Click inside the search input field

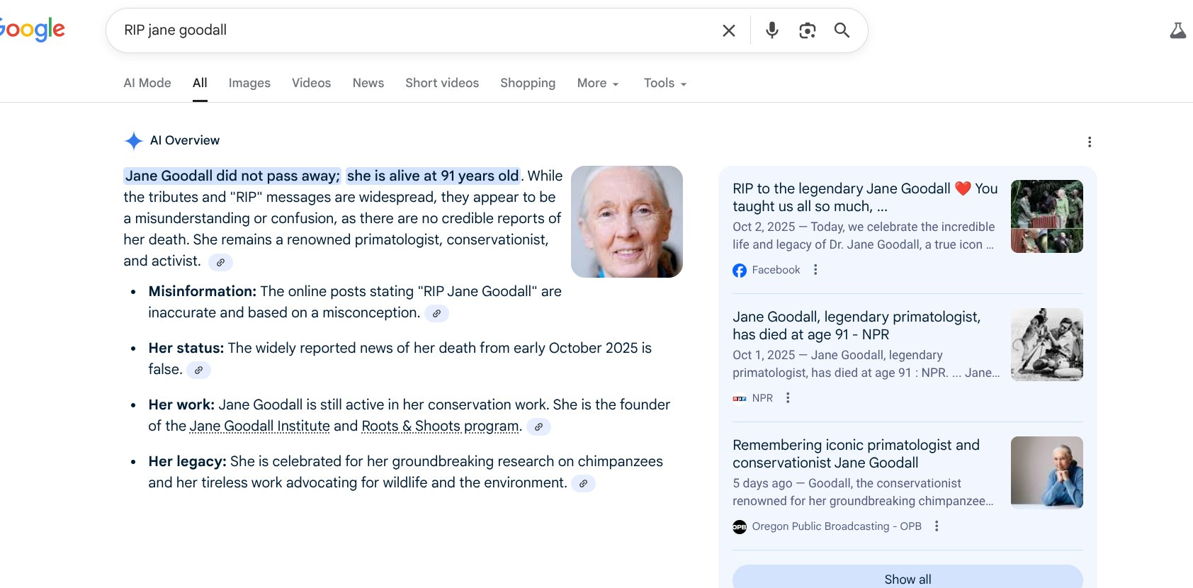418,30
